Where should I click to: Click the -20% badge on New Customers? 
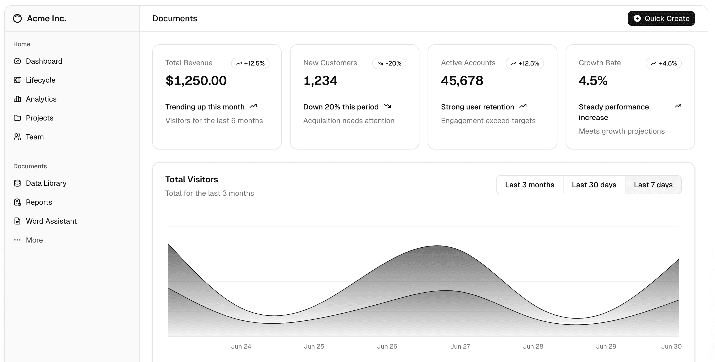click(x=389, y=63)
